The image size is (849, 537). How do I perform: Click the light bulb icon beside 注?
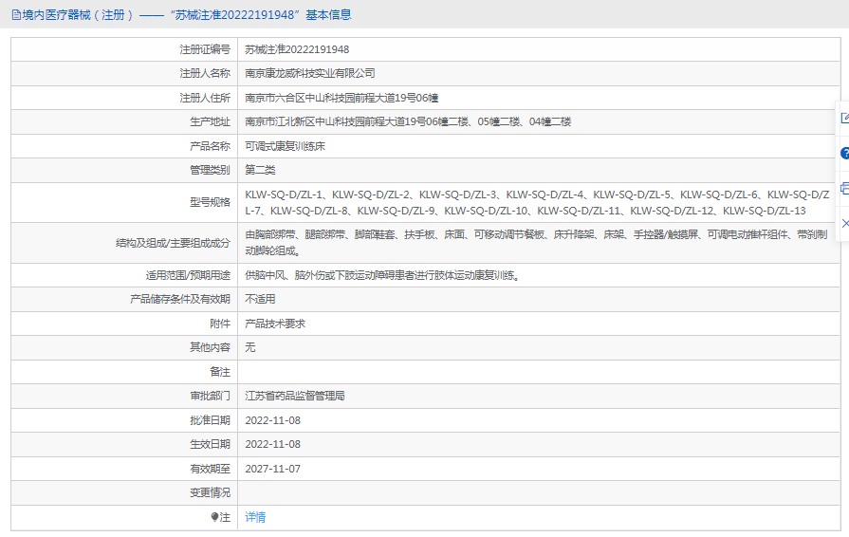point(214,517)
